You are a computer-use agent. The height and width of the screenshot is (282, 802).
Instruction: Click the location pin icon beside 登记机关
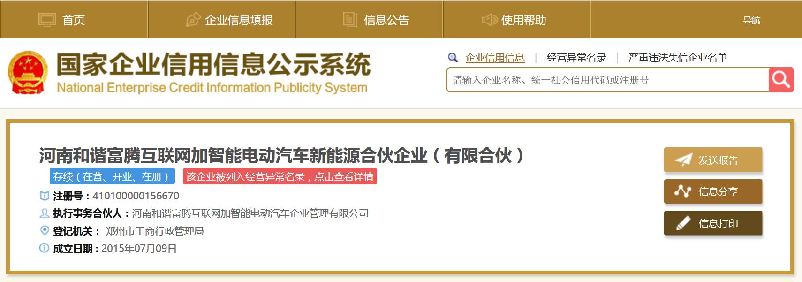[45, 230]
